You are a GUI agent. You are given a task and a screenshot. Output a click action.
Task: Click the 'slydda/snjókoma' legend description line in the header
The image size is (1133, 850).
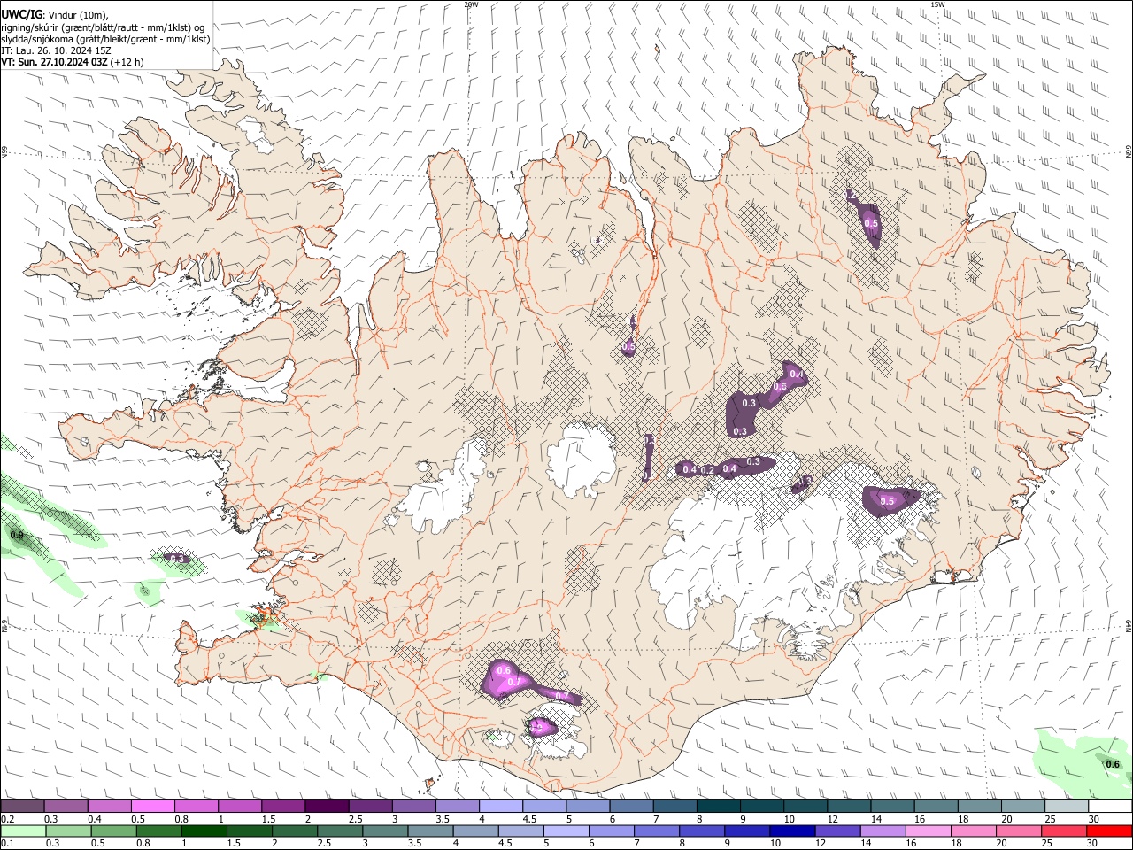[105, 39]
